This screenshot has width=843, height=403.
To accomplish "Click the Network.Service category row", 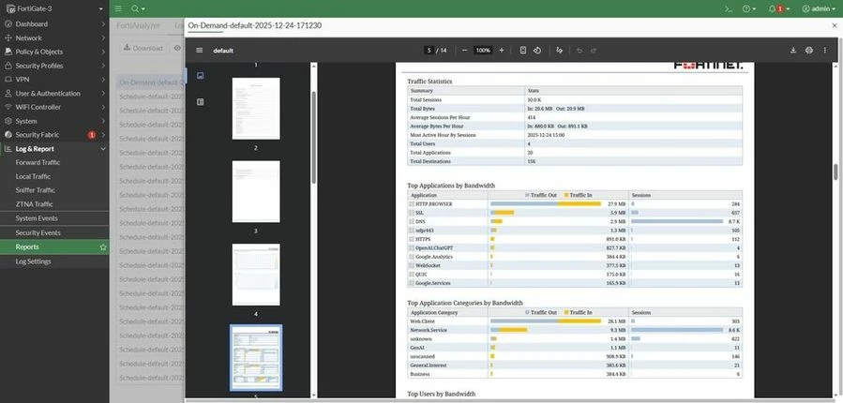I will click(575, 330).
